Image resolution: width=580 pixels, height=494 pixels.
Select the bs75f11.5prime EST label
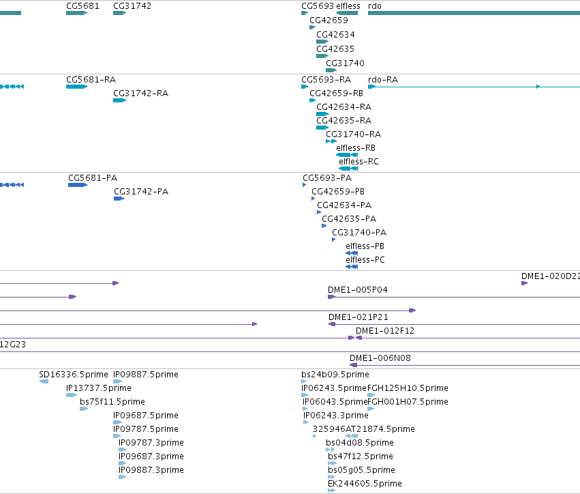pyautogui.click(x=112, y=402)
